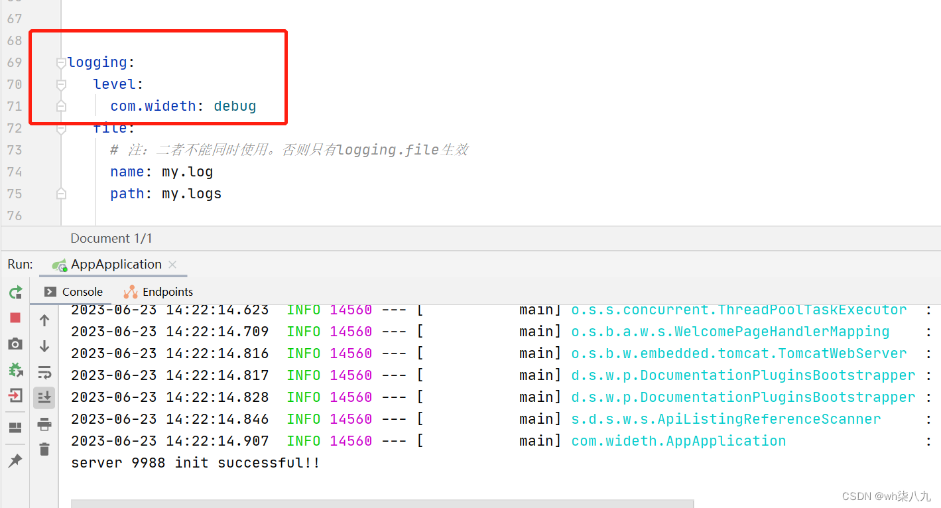The width and height of the screenshot is (941, 508).
Task: Print the console output via printer icon
Action: 44,424
